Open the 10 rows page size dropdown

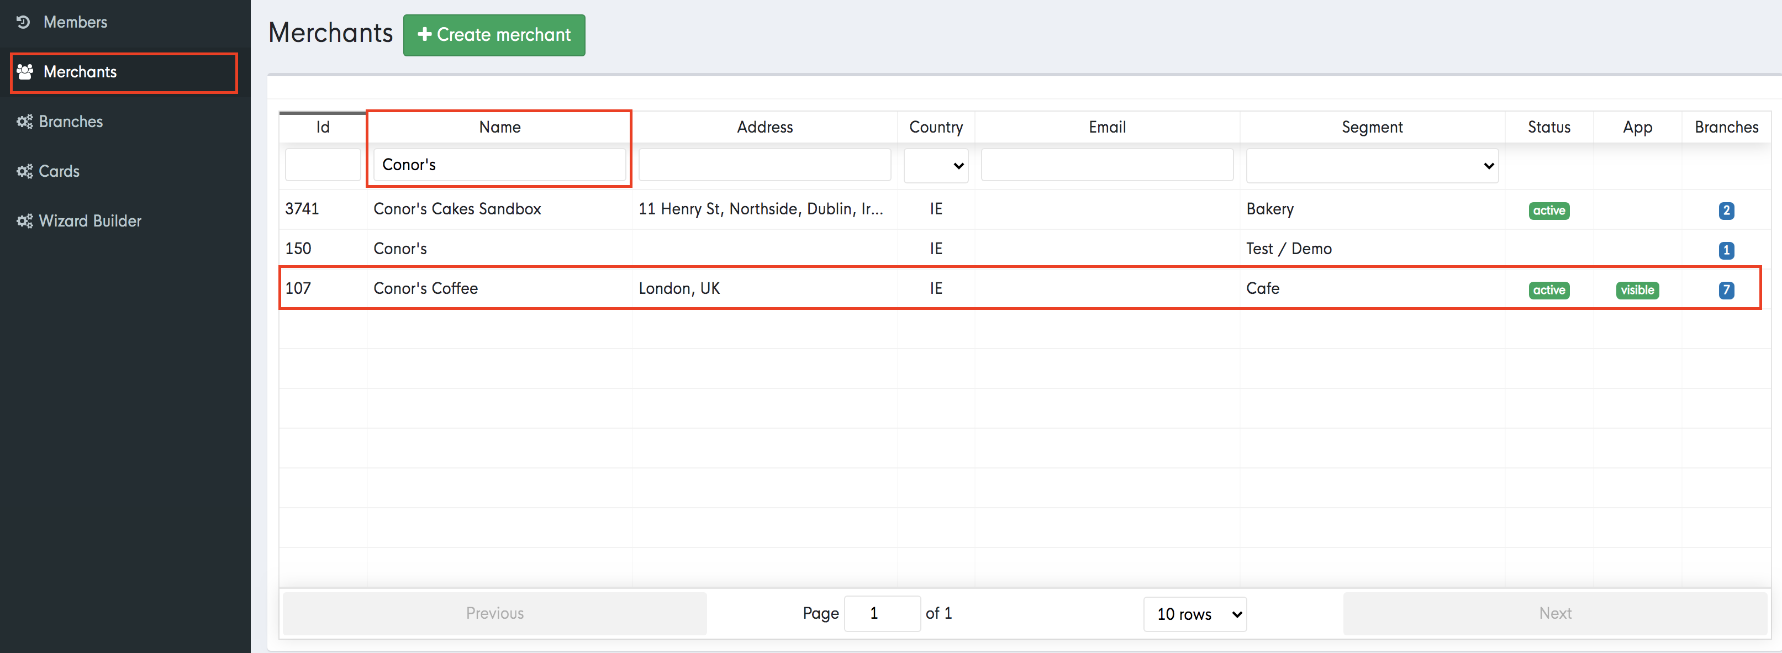click(x=1195, y=614)
